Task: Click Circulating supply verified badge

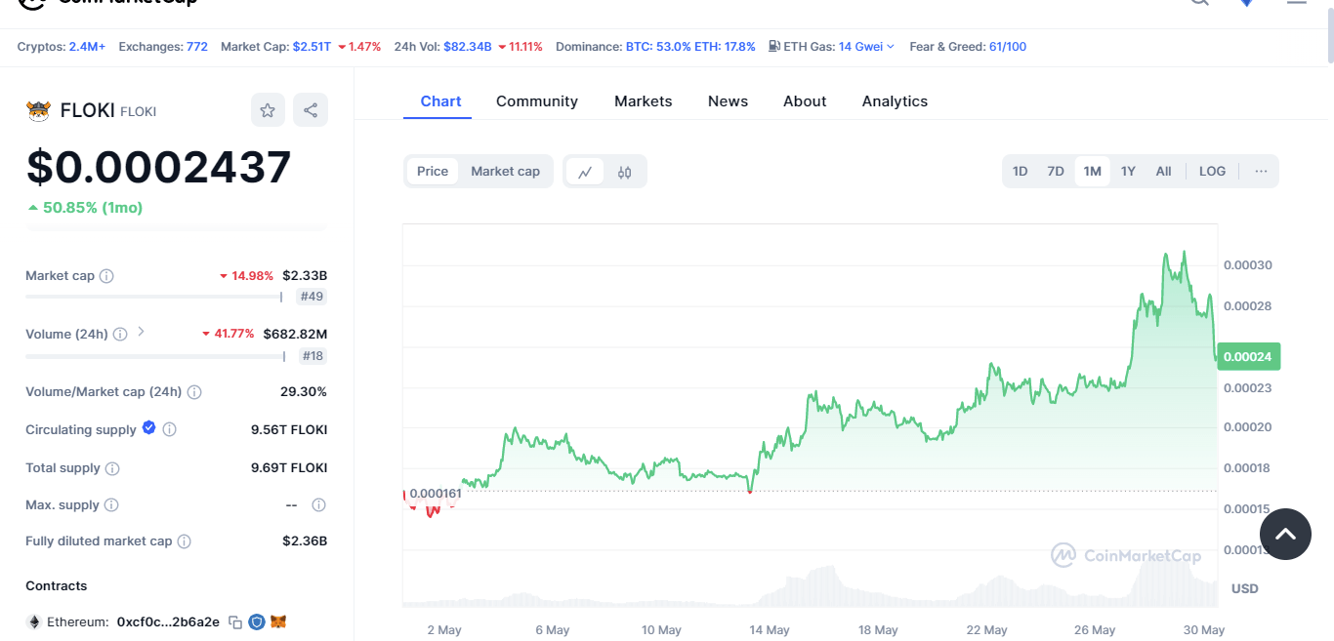Action: pos(149,427)
